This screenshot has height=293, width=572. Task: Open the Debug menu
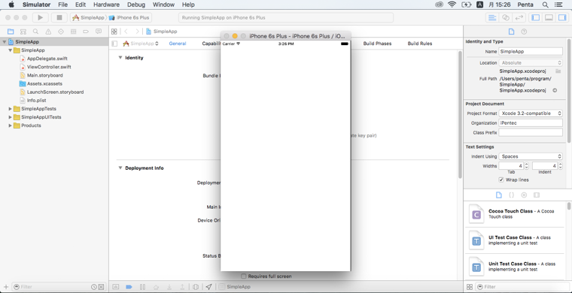(136, 5)
